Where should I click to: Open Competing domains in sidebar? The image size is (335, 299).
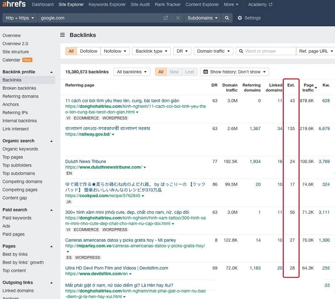22,181
